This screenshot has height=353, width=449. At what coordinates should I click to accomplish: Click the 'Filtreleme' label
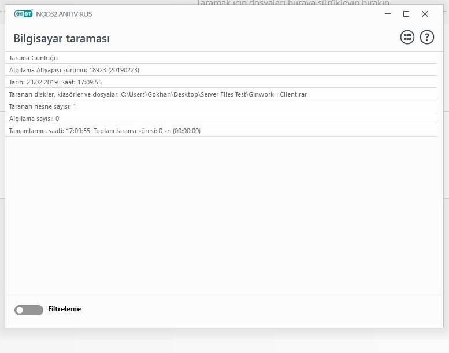[x=64, y=309]
